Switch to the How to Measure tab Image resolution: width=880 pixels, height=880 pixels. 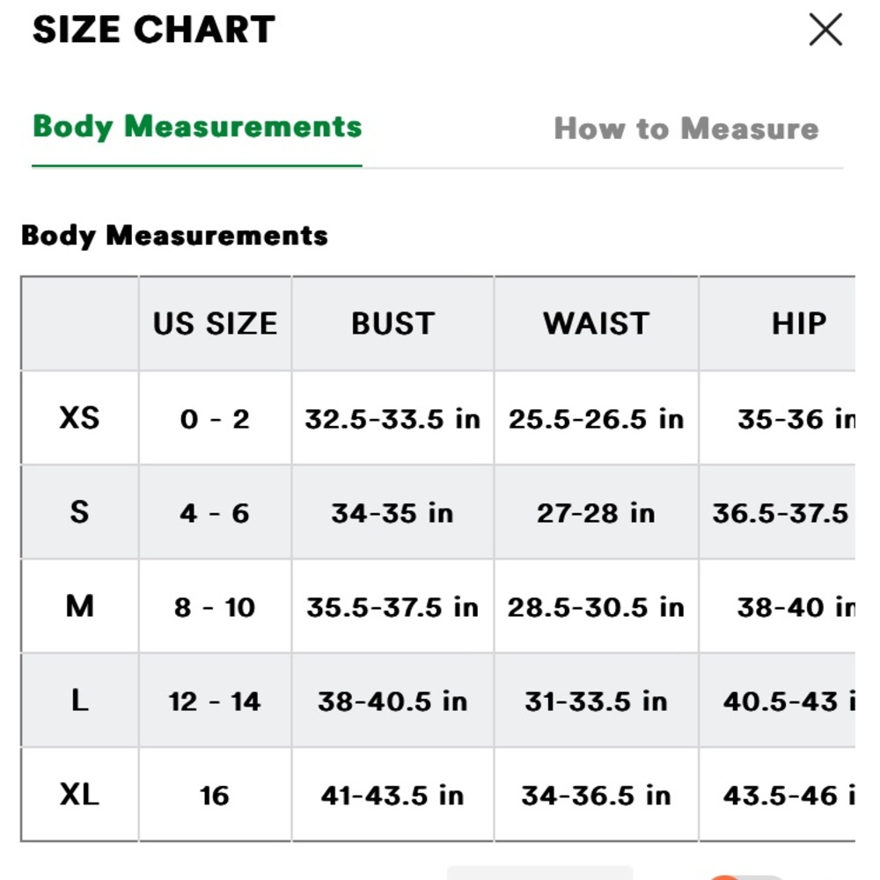(686, 128)
